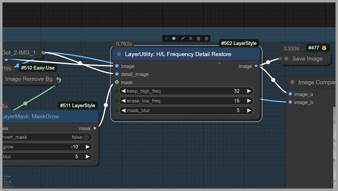Click the #511 LayerStyle badge

click(x=78, y=106)
